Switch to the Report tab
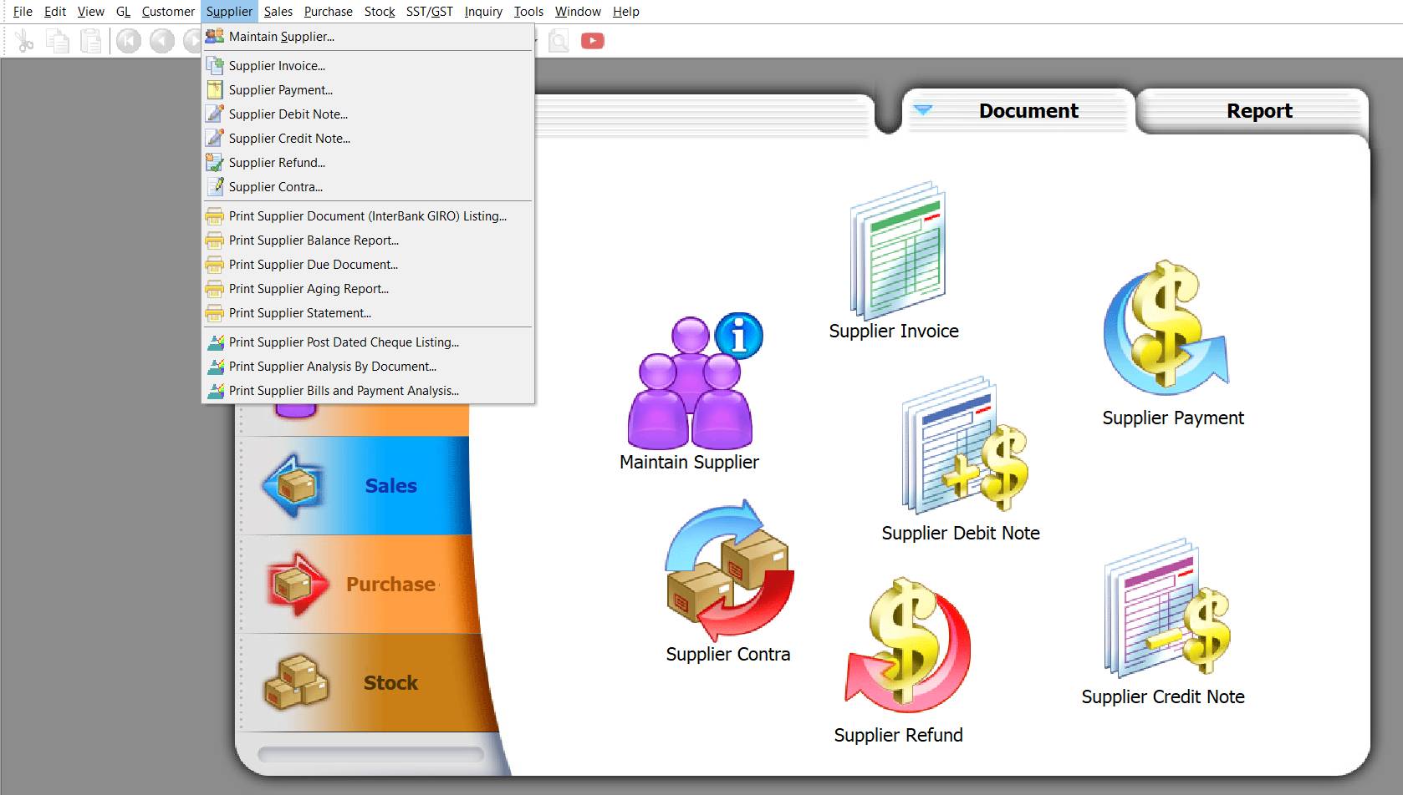This screenshot has width=1403, height=795. (x=1258, y=109)
